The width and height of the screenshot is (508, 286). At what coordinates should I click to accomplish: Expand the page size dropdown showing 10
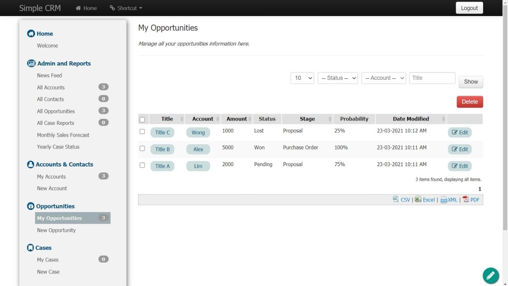(302, 78)
